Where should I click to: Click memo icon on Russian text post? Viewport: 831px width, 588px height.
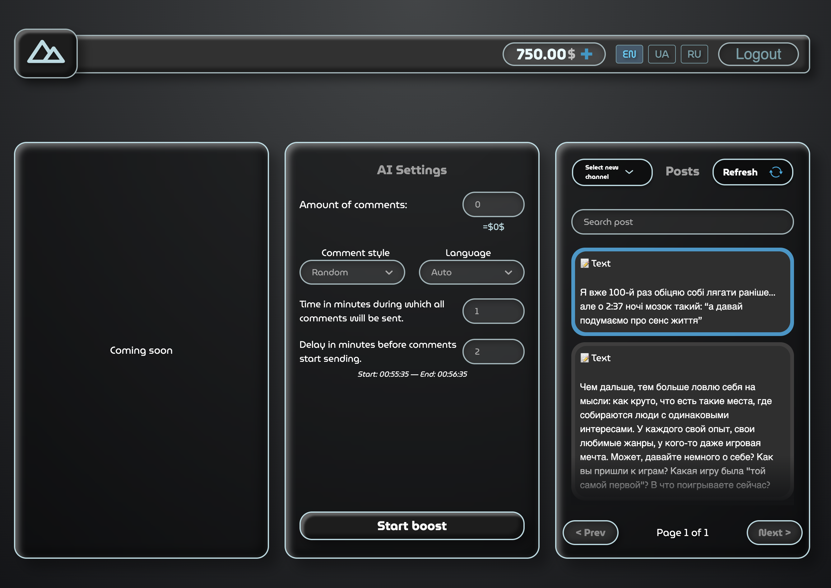coord(584,358)
